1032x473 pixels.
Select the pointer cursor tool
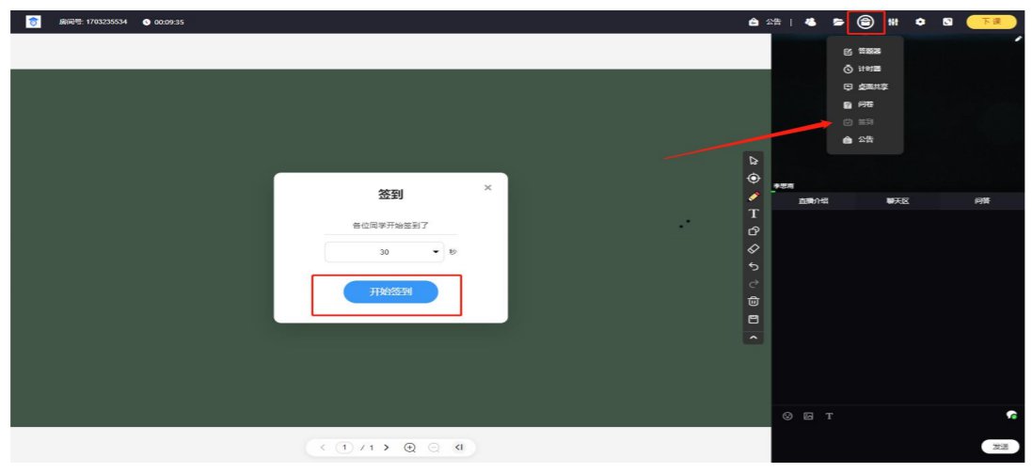click(x=754, y=160)
